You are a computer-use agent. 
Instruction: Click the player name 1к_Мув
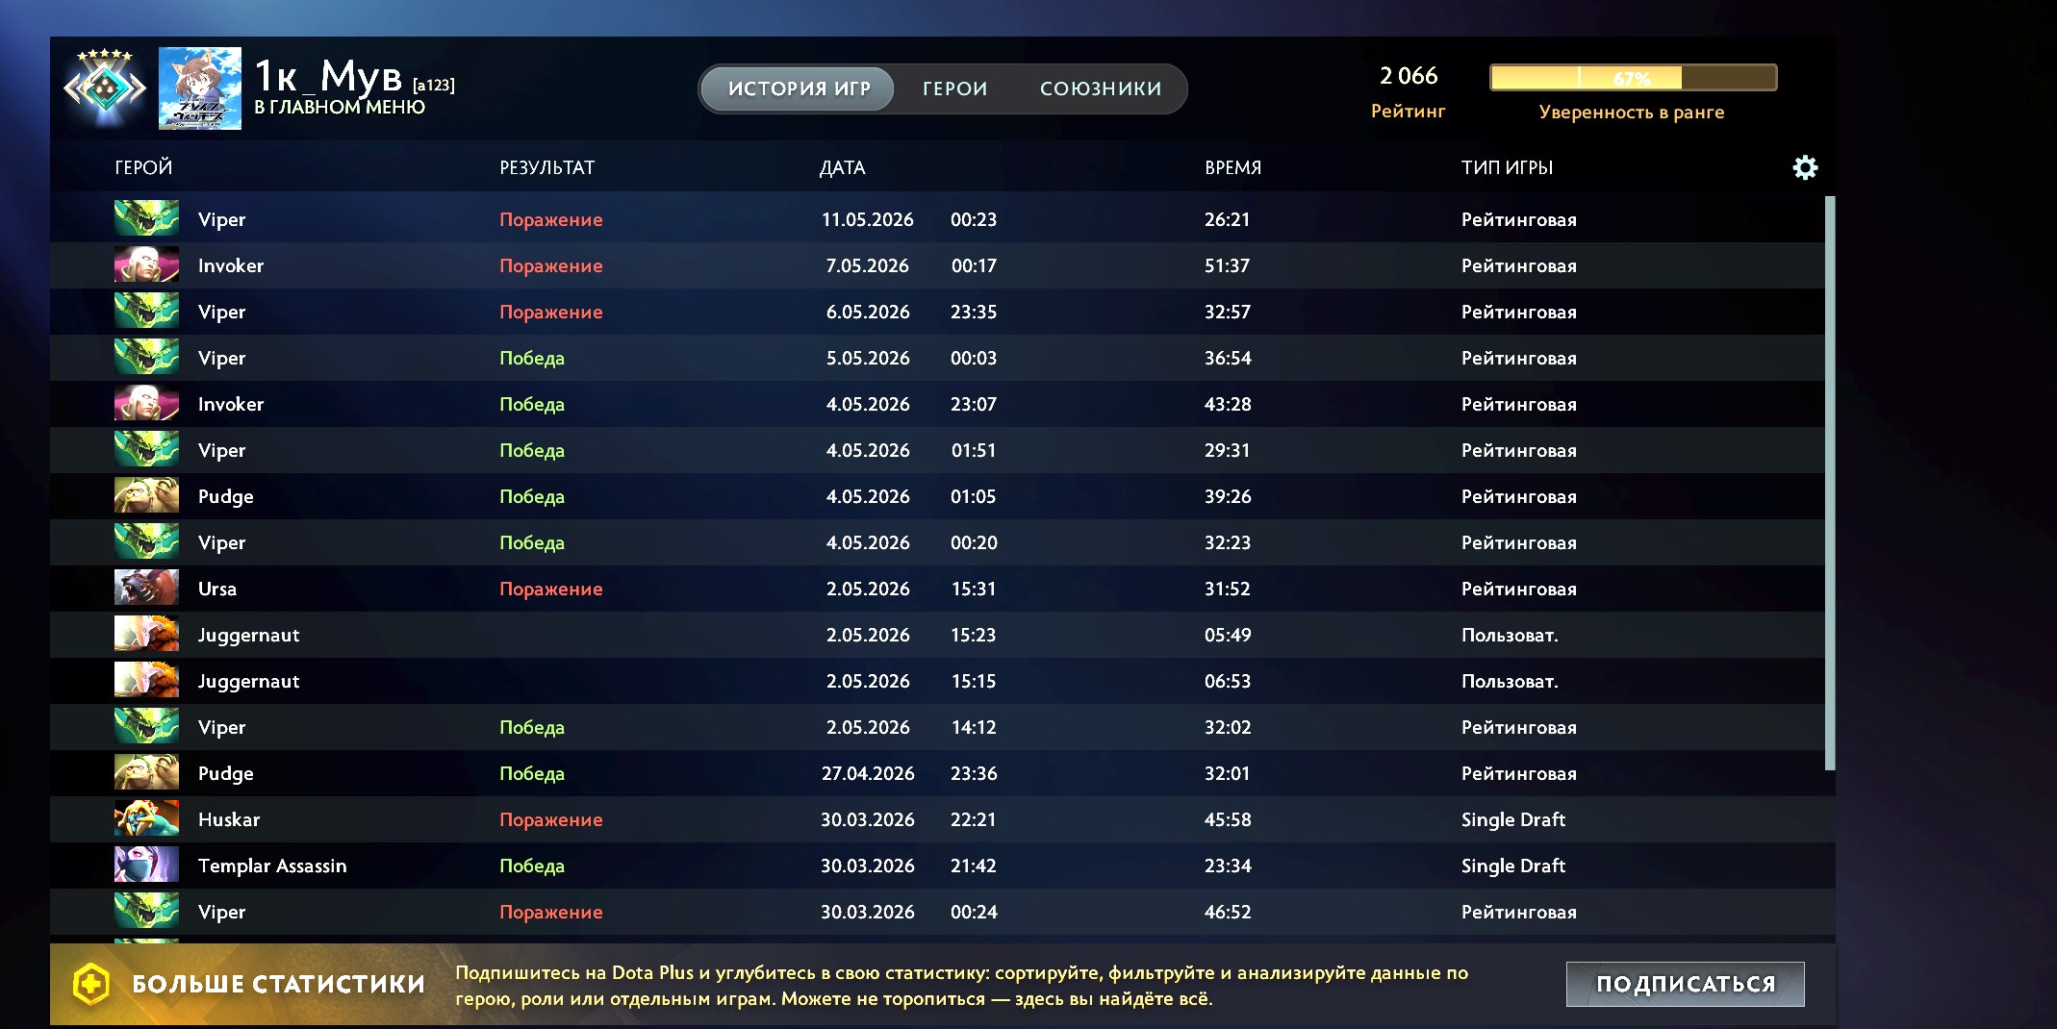[328, 75]
